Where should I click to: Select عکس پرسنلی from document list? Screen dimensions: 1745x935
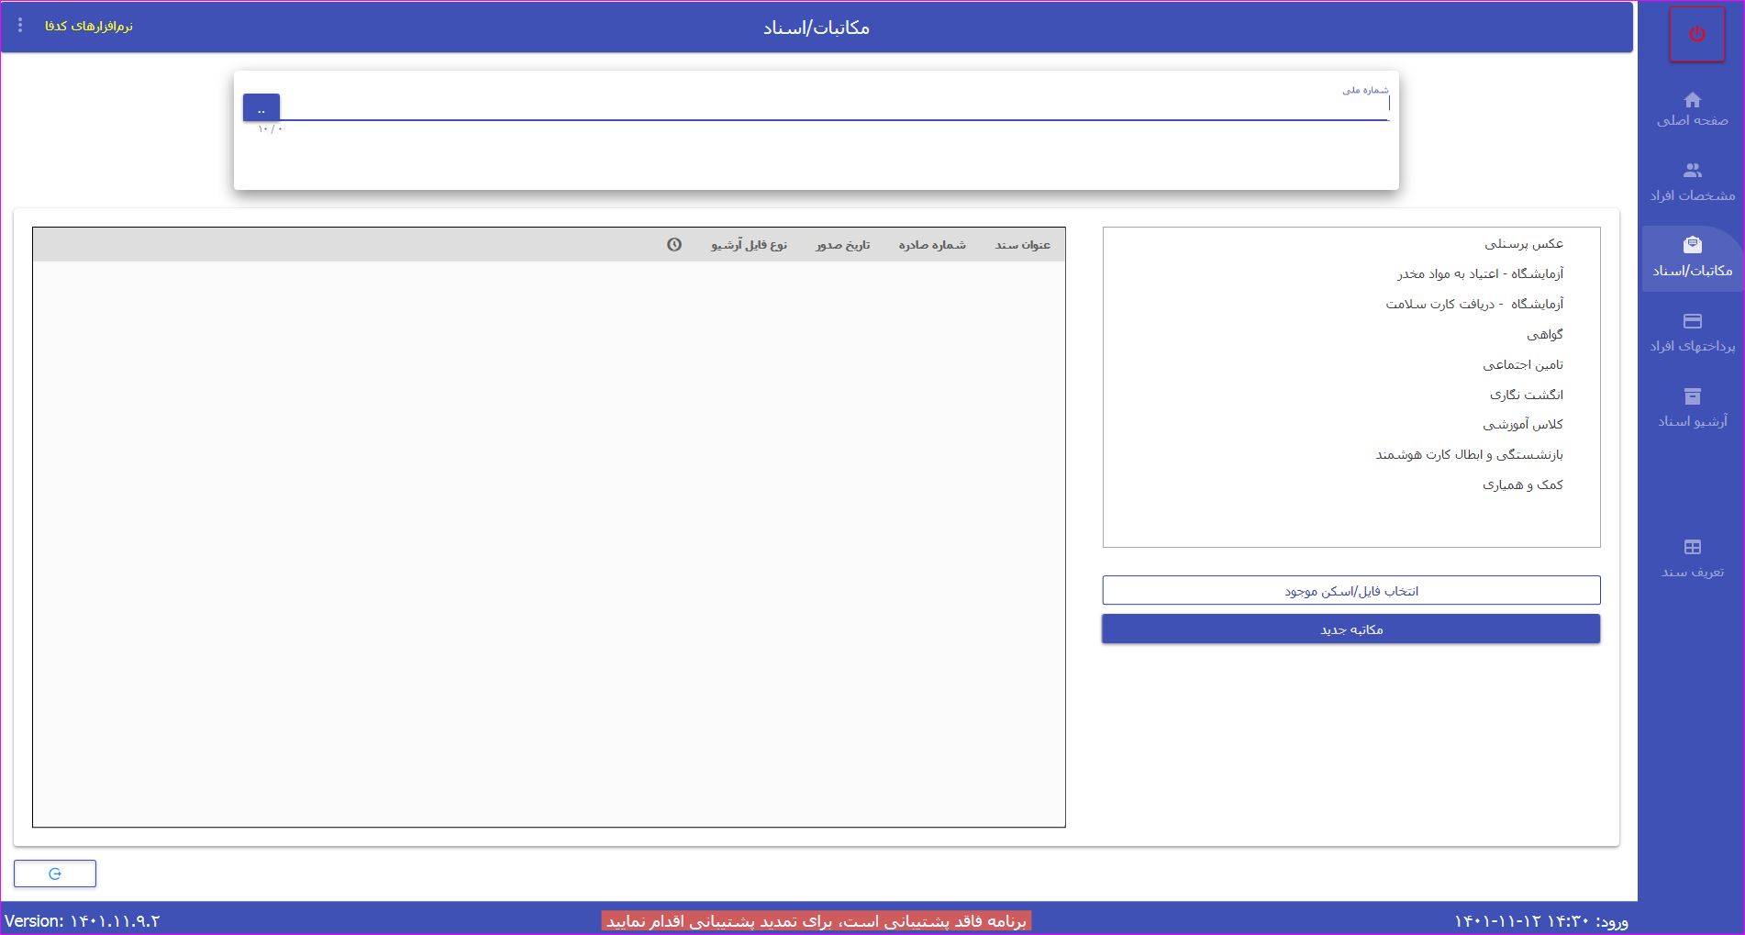(x=1523, y=244)
